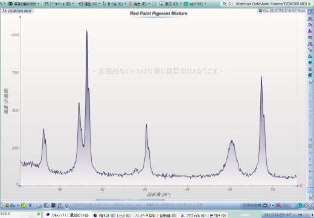
Task: Open the 表示 (D) menu
Action: pos(169,4)
